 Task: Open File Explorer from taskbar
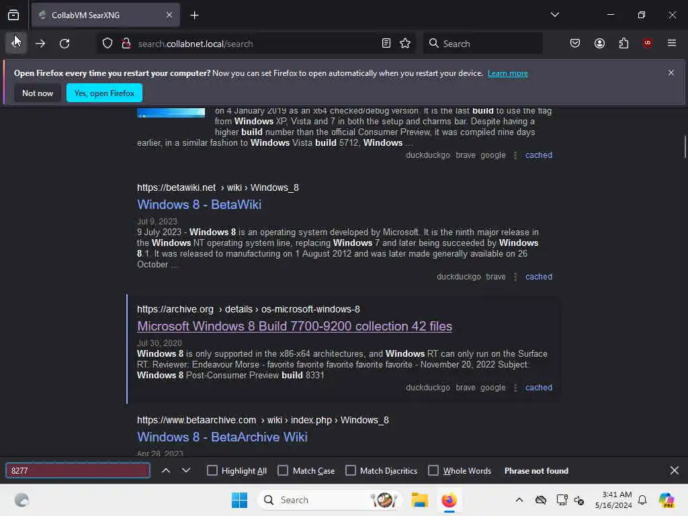click(x=419, y=500)
